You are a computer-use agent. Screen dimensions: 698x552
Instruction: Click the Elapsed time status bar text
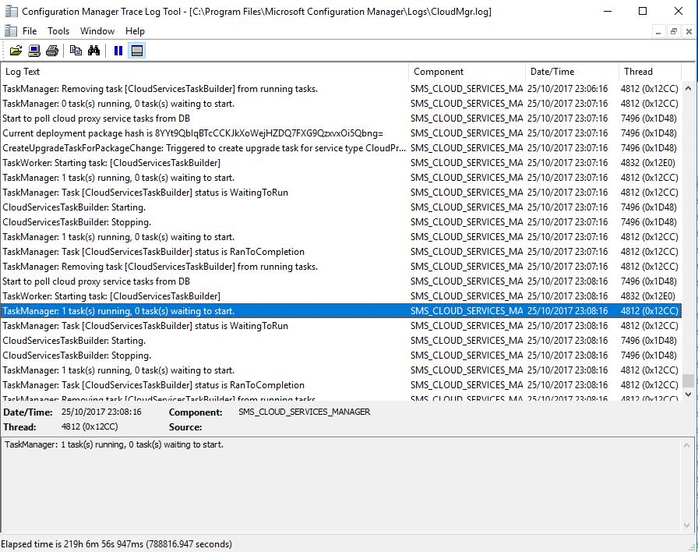116,544
